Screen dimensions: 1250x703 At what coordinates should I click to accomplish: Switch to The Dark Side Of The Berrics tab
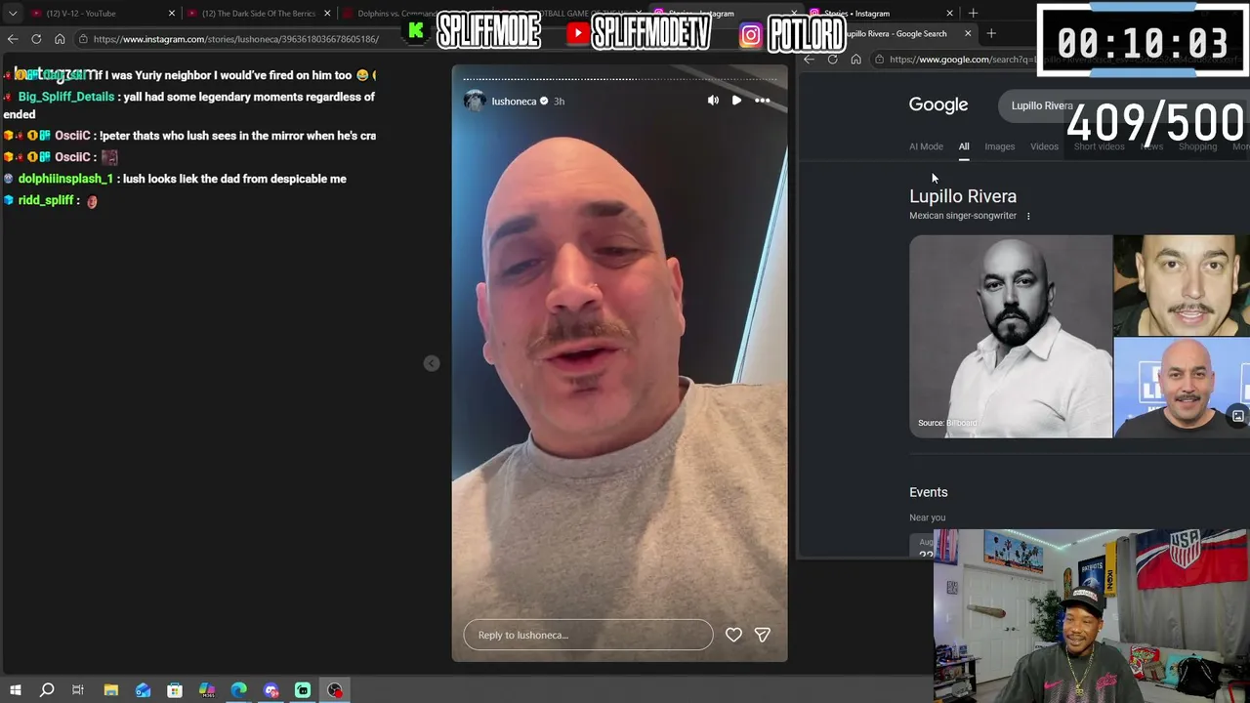click(x=258, y=14)
